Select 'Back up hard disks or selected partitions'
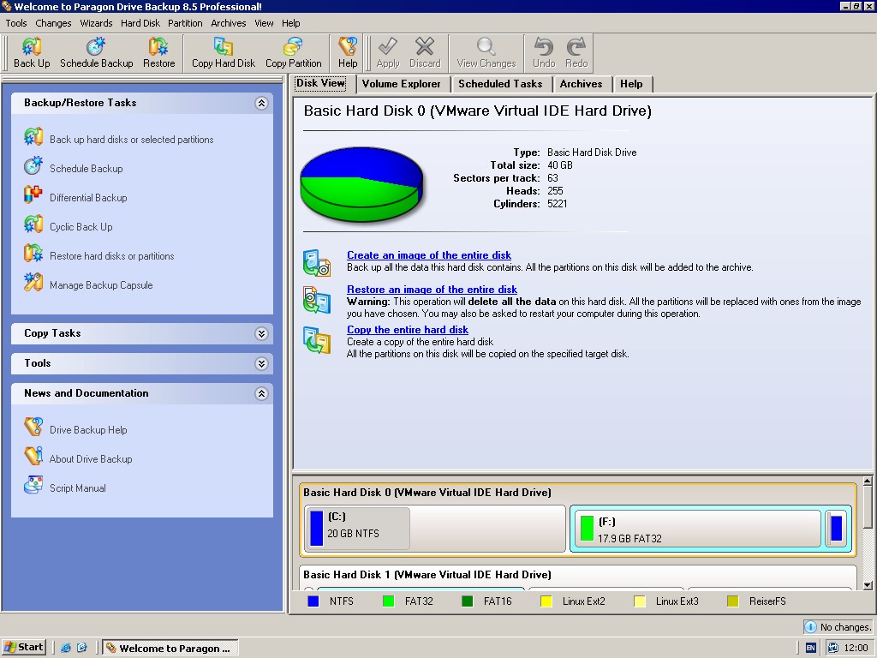Image resolution: width=877 pixels, height=658 pixels. (131, 140)
